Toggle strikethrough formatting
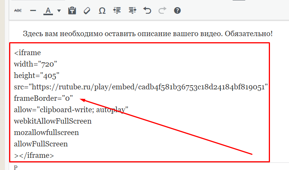Screen dimensions: 289x170 click(x=18, y=11)
